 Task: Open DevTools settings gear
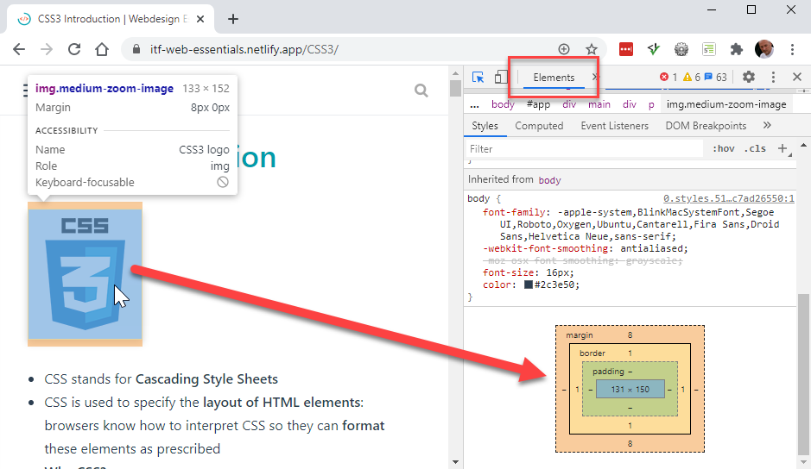tap(749, 77)
